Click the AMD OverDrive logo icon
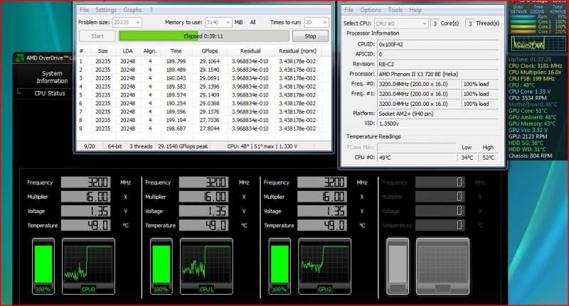Image resolution: width=569 pixels, height=306 pixels. [20, 58]
